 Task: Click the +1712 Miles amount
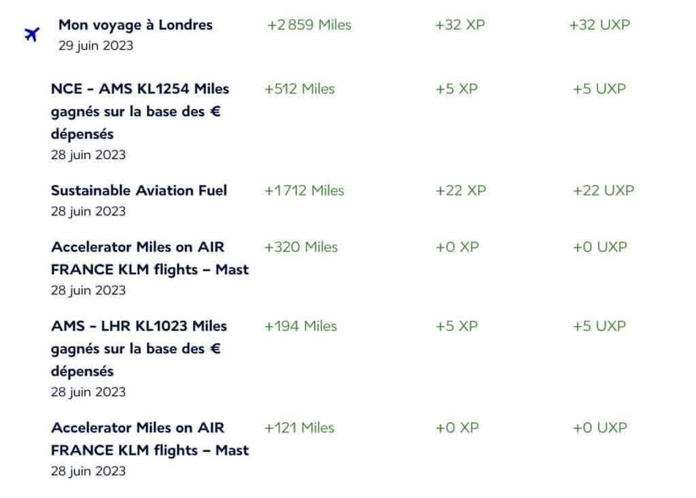point(304,191)
